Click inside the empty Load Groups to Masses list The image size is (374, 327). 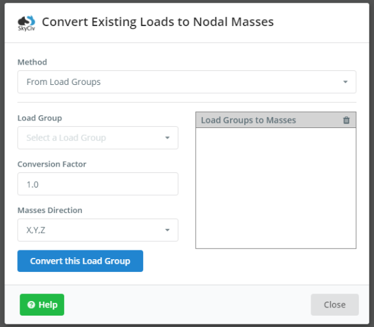(276, 188)
